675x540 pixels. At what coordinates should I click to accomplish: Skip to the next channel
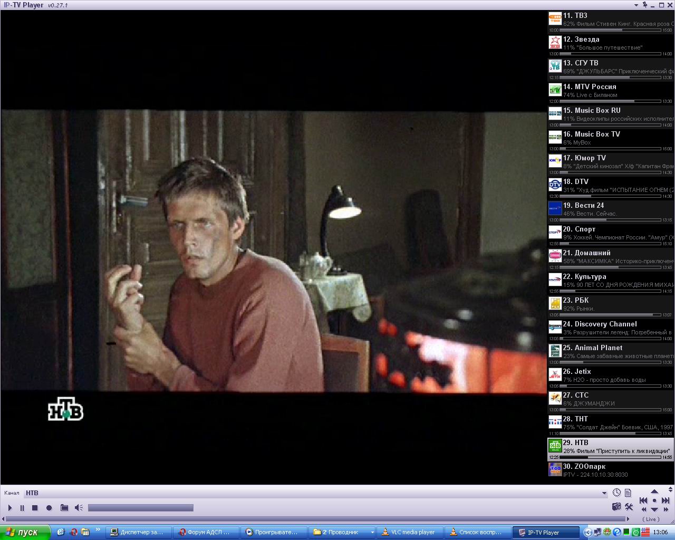pyautogui.click(x=666, y=500)
